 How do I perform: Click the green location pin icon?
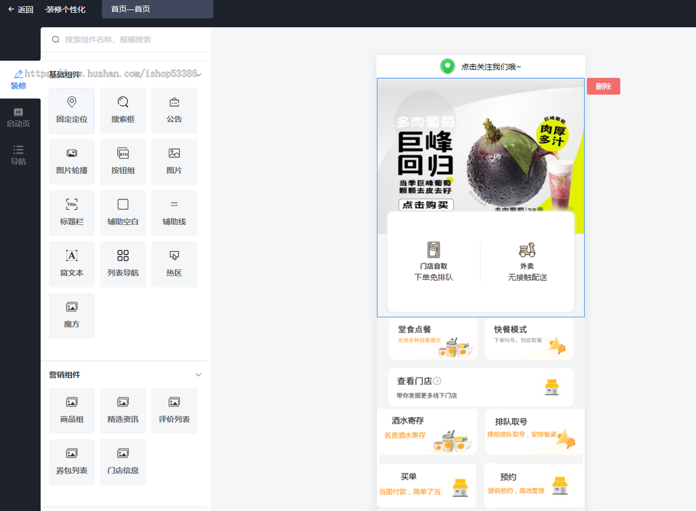point(447,67)
